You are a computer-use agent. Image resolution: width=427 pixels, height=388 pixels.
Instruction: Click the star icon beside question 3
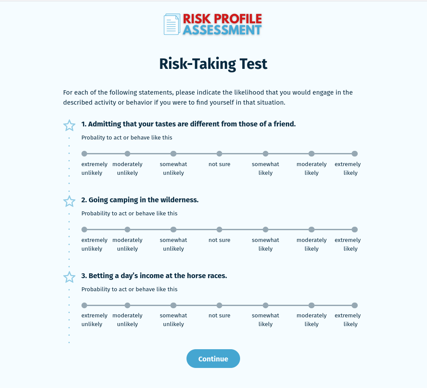69,277
